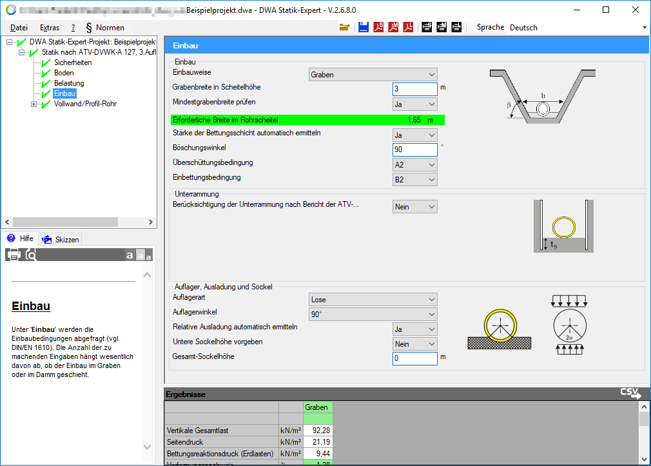This screenshot has height=466, width=651.
Task: Expand the Vollwand/Profil-Rohr tree node
Action: [x=34, y=104]
